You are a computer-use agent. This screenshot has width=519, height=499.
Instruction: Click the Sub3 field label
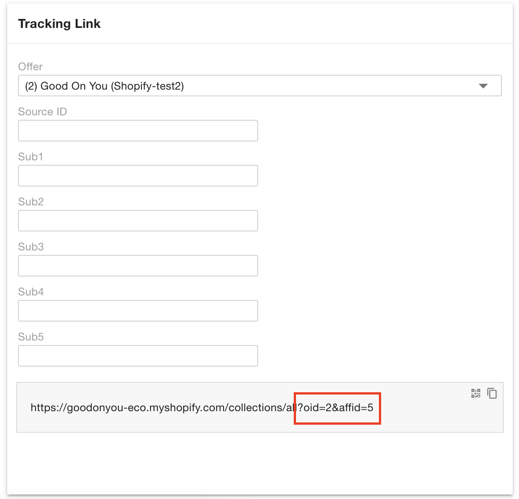pos(31,247)
